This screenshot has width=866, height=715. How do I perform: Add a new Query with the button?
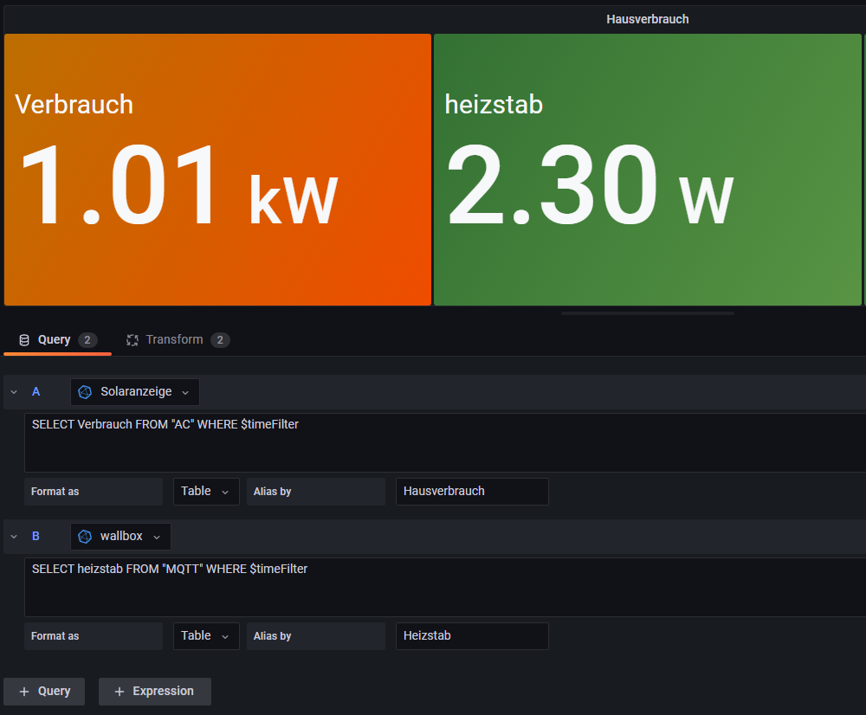[44, 692]
